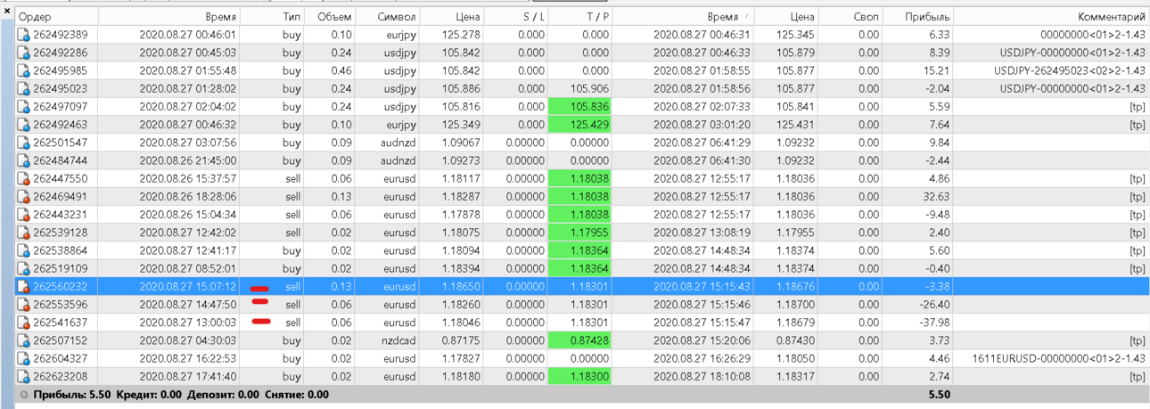Click the summary row circle icon

tap(24, 395)
